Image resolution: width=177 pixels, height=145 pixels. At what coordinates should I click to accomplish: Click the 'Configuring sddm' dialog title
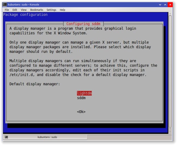[x=83, y=24]
